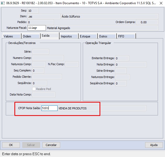Click the Ordem Compra field
Image resolution: width=165 pixels, height=157 pixels.
pyautogui.click(x=147, y=22)
